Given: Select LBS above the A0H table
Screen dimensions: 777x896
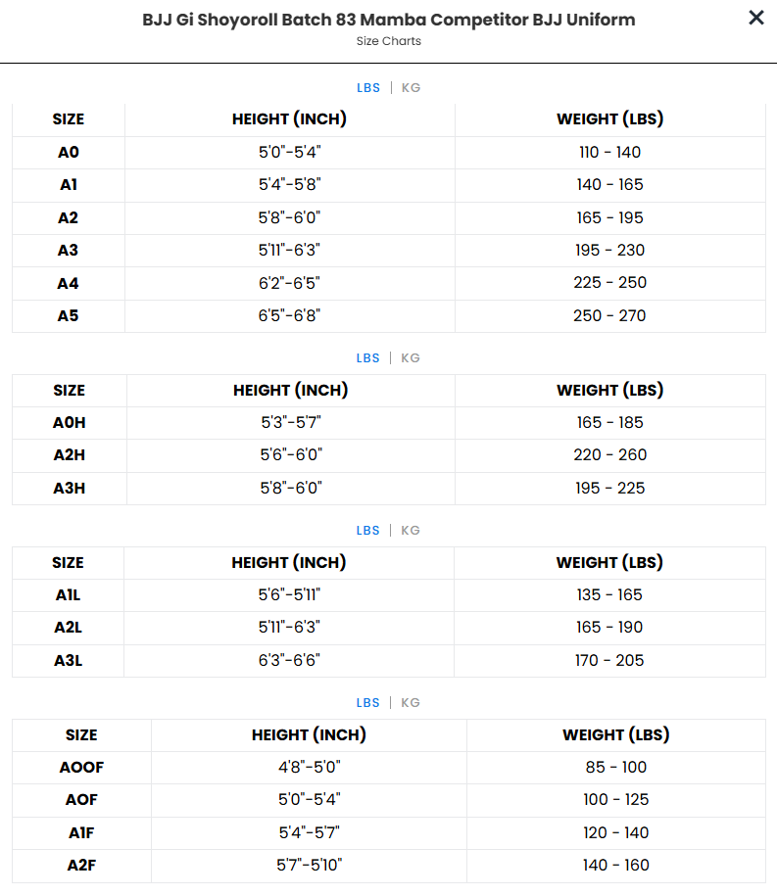Looking at the screenshot, I should [368, 358].
